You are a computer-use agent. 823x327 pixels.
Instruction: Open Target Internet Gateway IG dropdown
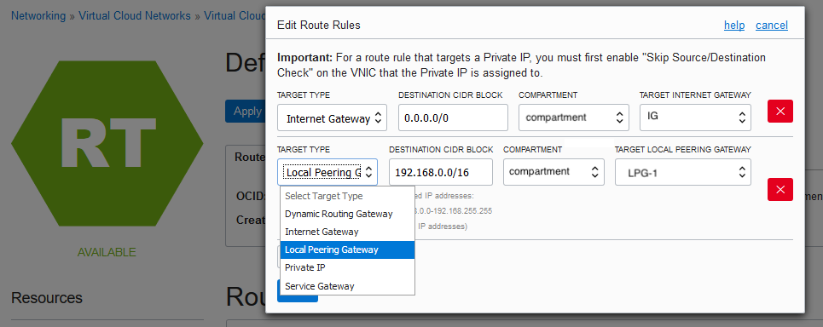click(x=695, y=118)
